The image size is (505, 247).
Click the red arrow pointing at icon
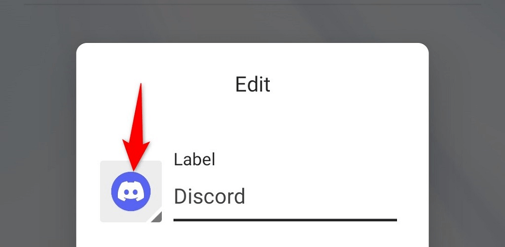[136, 127]
